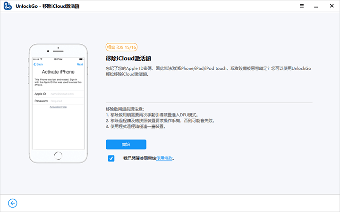Click Back on the iPhone illustration
The width and height of the screenshot is (340, 212).
(38, 64)
